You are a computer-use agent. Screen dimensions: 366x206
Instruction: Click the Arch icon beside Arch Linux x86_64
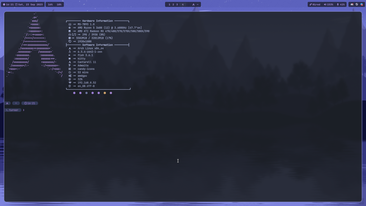(x=69, y=48)
